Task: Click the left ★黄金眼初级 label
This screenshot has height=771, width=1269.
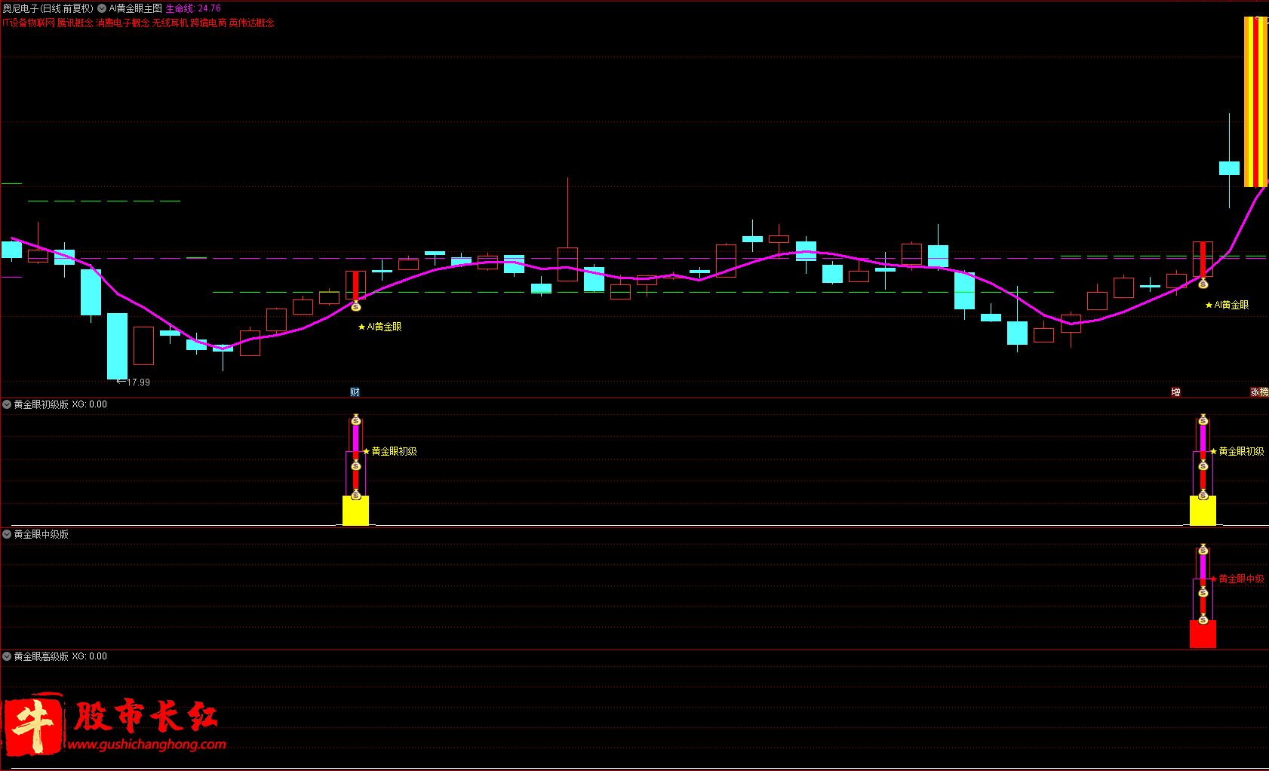Action: (390, 451)
